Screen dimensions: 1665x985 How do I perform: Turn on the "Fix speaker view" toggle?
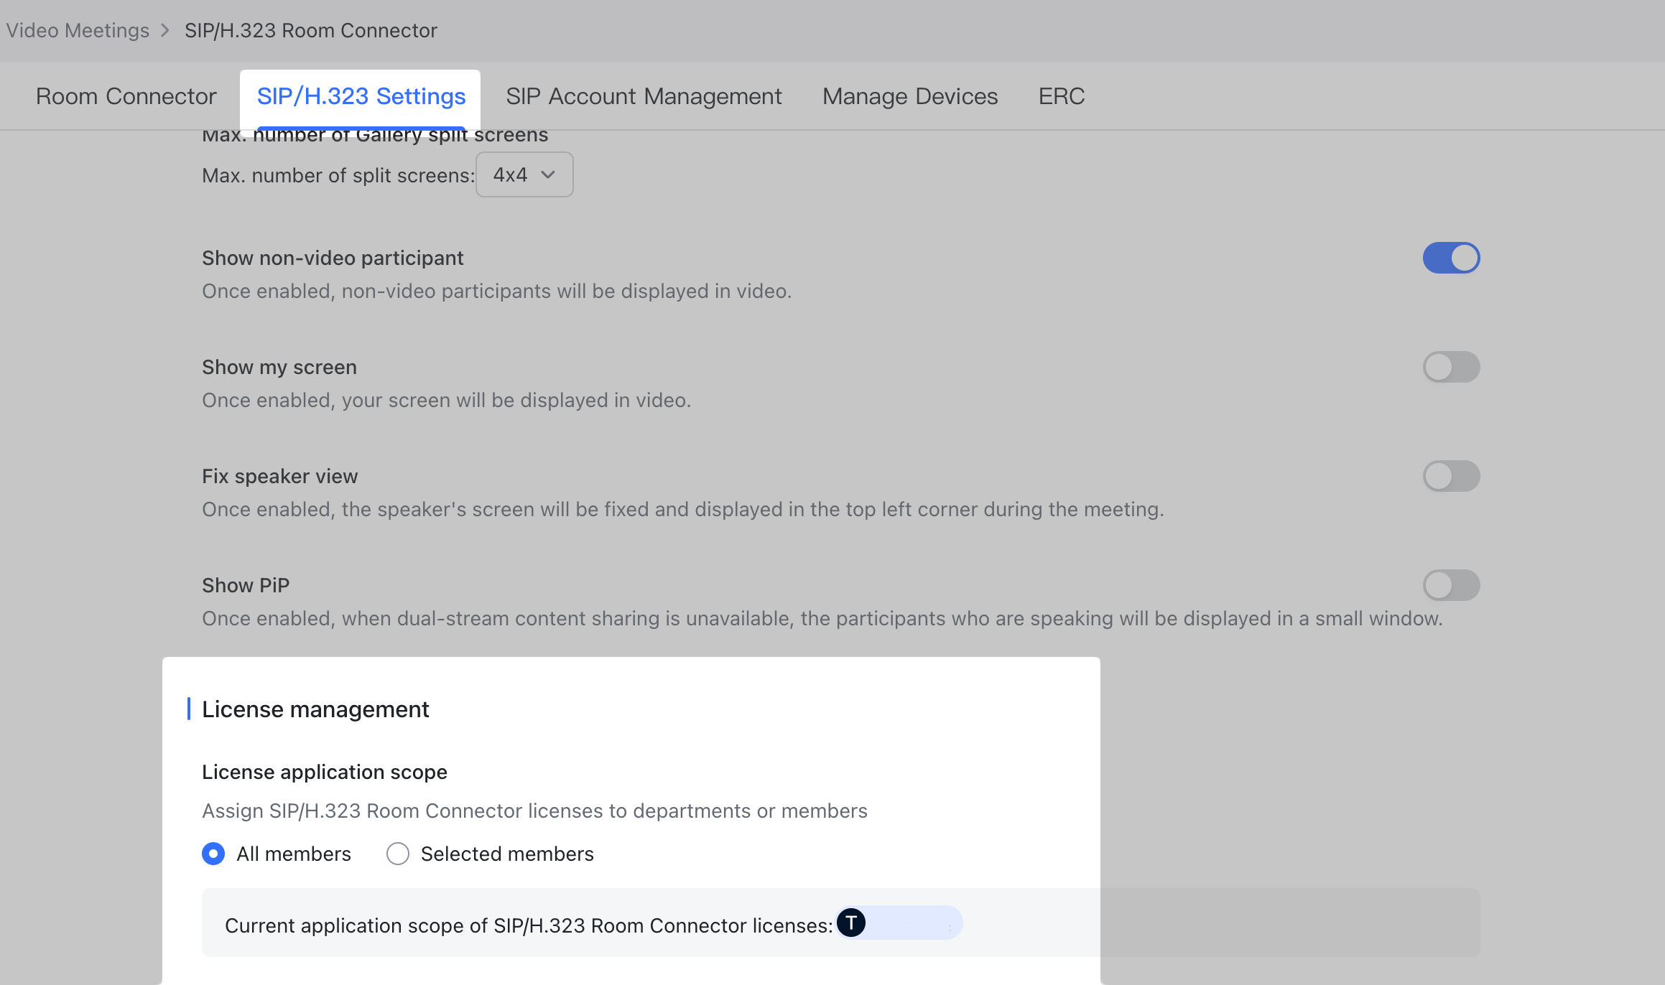tap(1451, 475)
